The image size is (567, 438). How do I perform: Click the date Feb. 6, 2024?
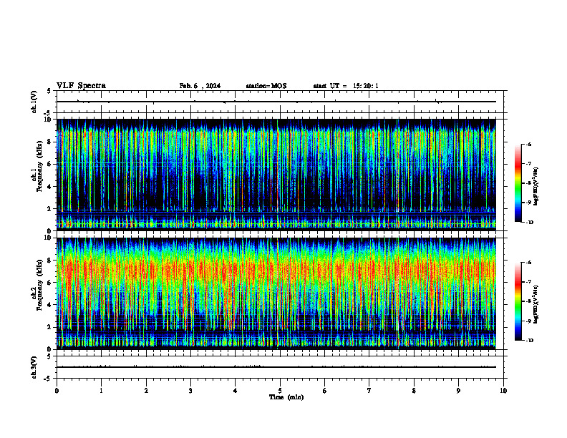(200, 86)
